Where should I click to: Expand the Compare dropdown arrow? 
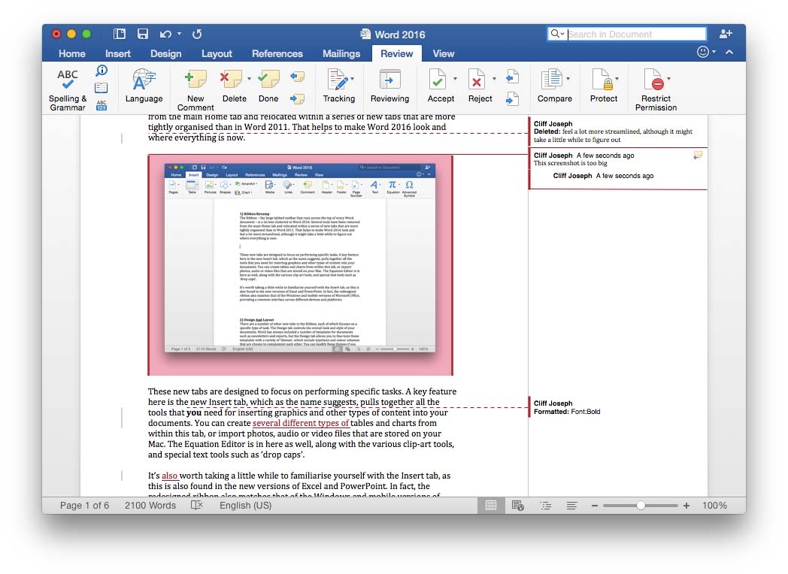568,79
